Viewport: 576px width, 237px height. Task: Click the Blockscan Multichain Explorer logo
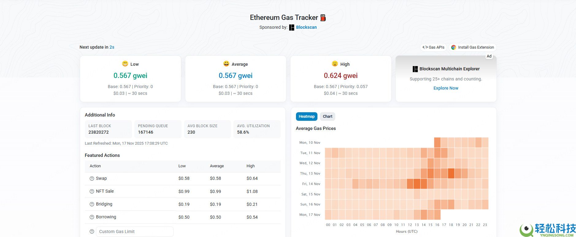click(416, 69)
